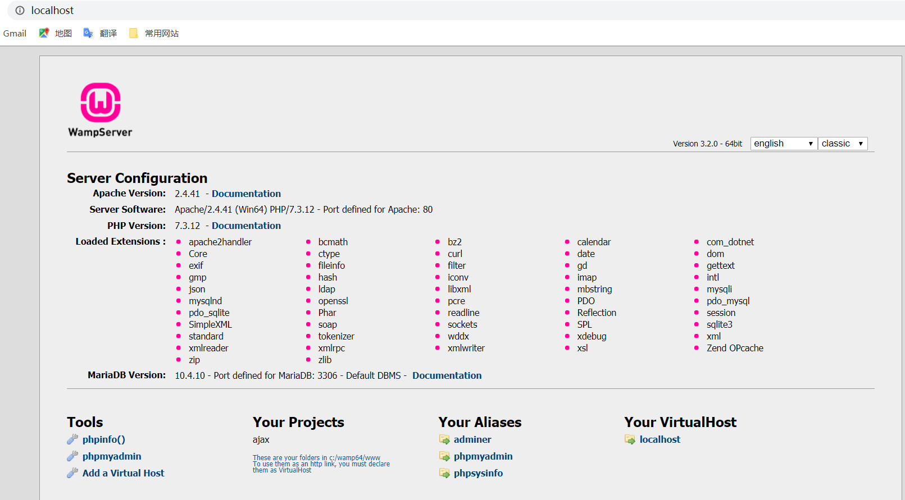Viewport: 905px width, 500px height.
Task: Click the com_dotnet extension entry
Action: [730, 242]
